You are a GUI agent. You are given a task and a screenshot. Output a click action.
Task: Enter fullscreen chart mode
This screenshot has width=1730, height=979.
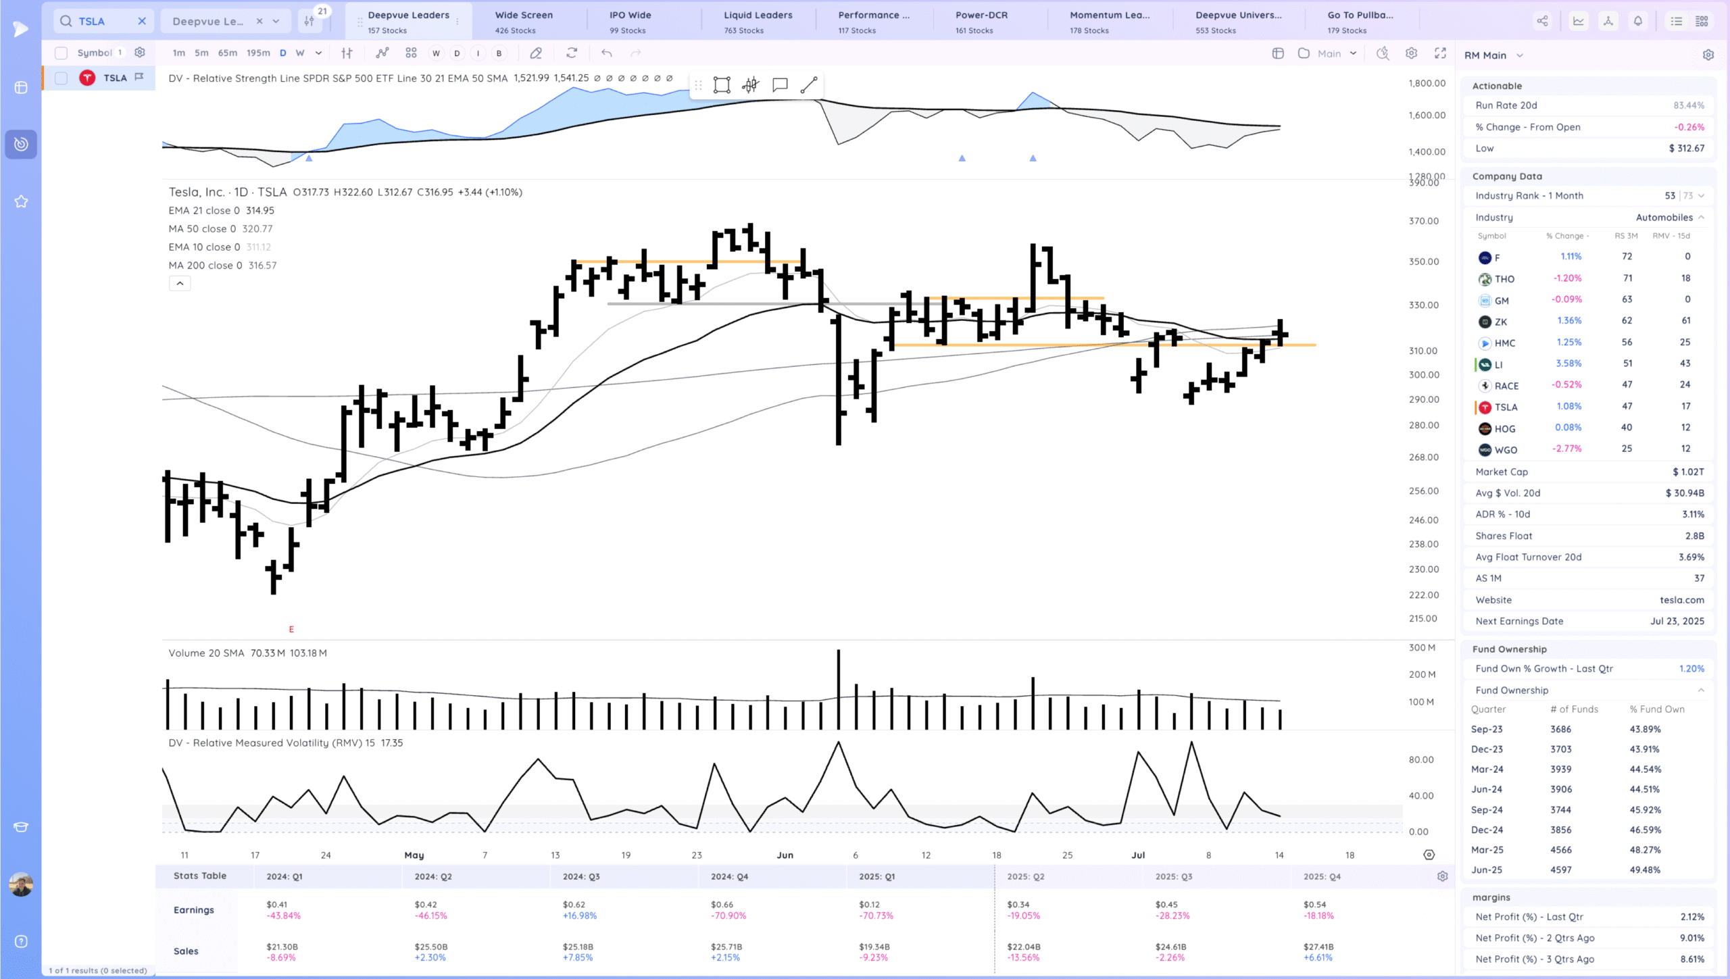[1440, 53]
